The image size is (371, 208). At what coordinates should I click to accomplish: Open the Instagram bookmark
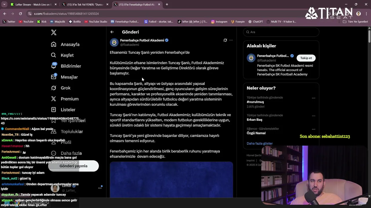tap(219, 22)
